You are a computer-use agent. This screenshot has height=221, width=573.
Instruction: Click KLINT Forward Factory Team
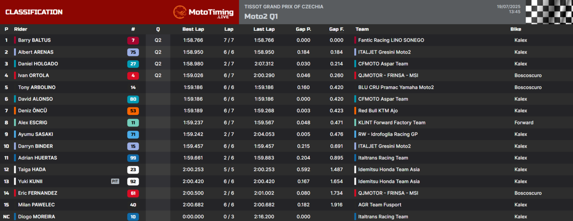pyautogui.click(x=392, y=123)
